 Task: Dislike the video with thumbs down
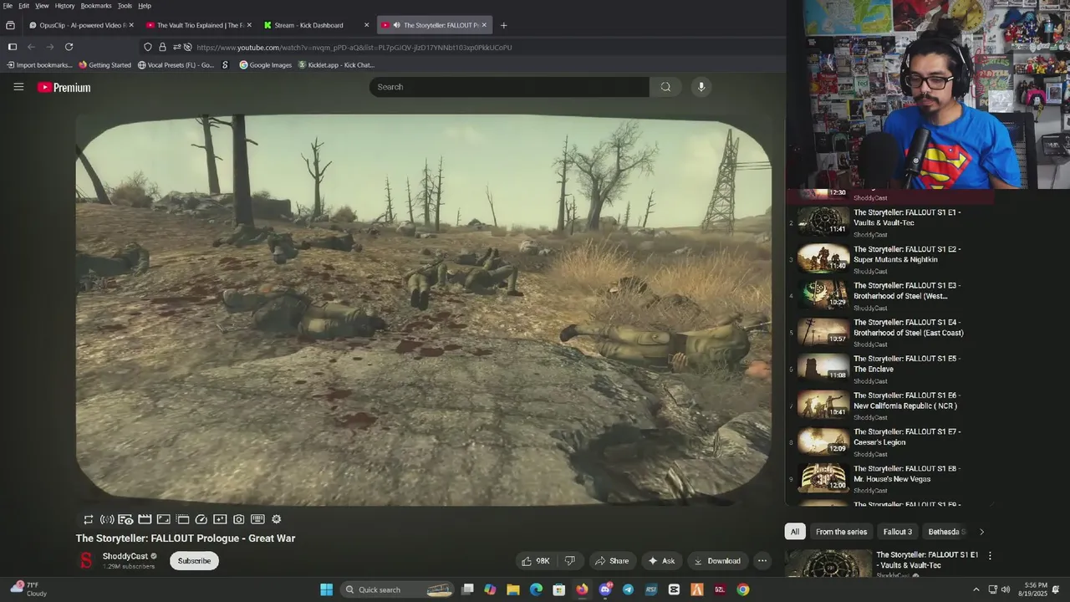tap(570, 561)
